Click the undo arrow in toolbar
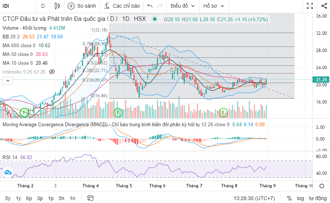 tap(150, 6)
